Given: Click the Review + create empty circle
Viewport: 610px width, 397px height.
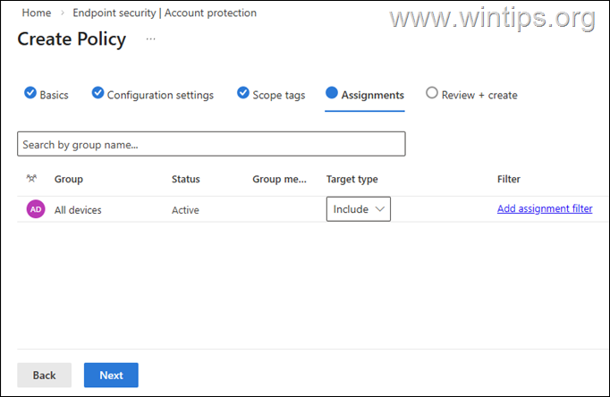Looking at the screenshot, I should [432, 93].
